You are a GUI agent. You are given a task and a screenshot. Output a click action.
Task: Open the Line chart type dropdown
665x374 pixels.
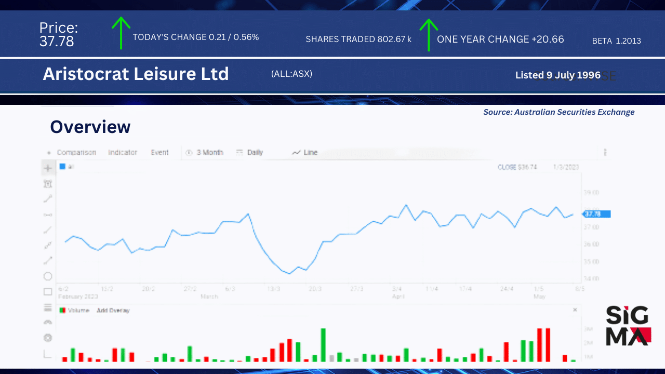tap(305, 152)
